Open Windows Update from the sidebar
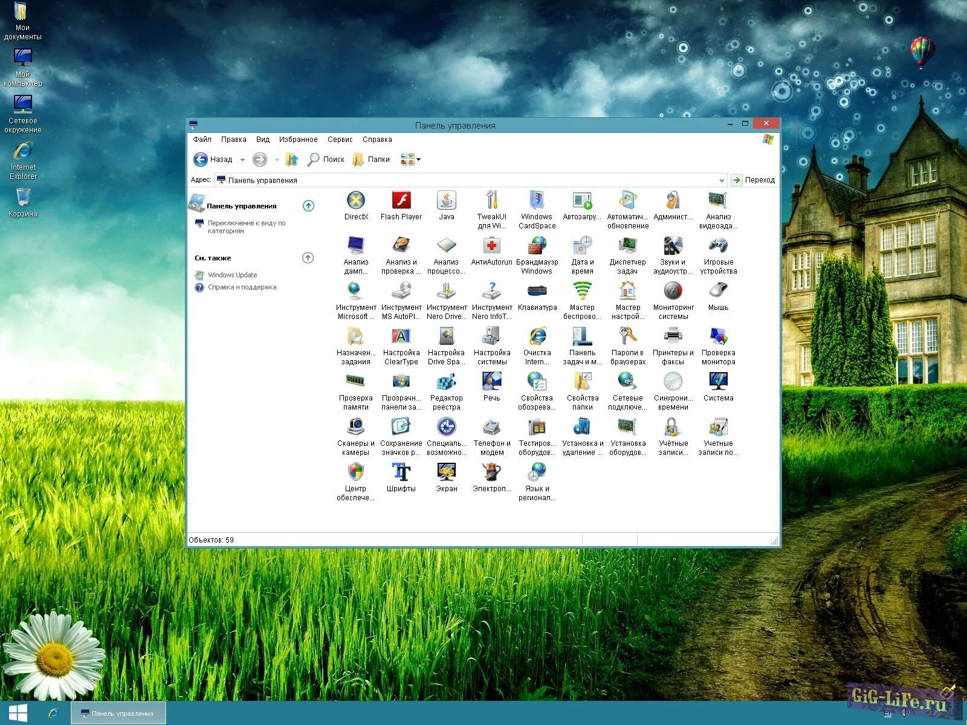The width and height of the screenshot is (967, 725). coord(231,274)
